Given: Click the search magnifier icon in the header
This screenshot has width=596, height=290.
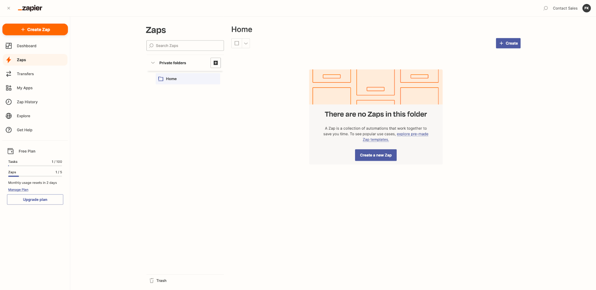Looking at the screenshot, I should point(546,8).
